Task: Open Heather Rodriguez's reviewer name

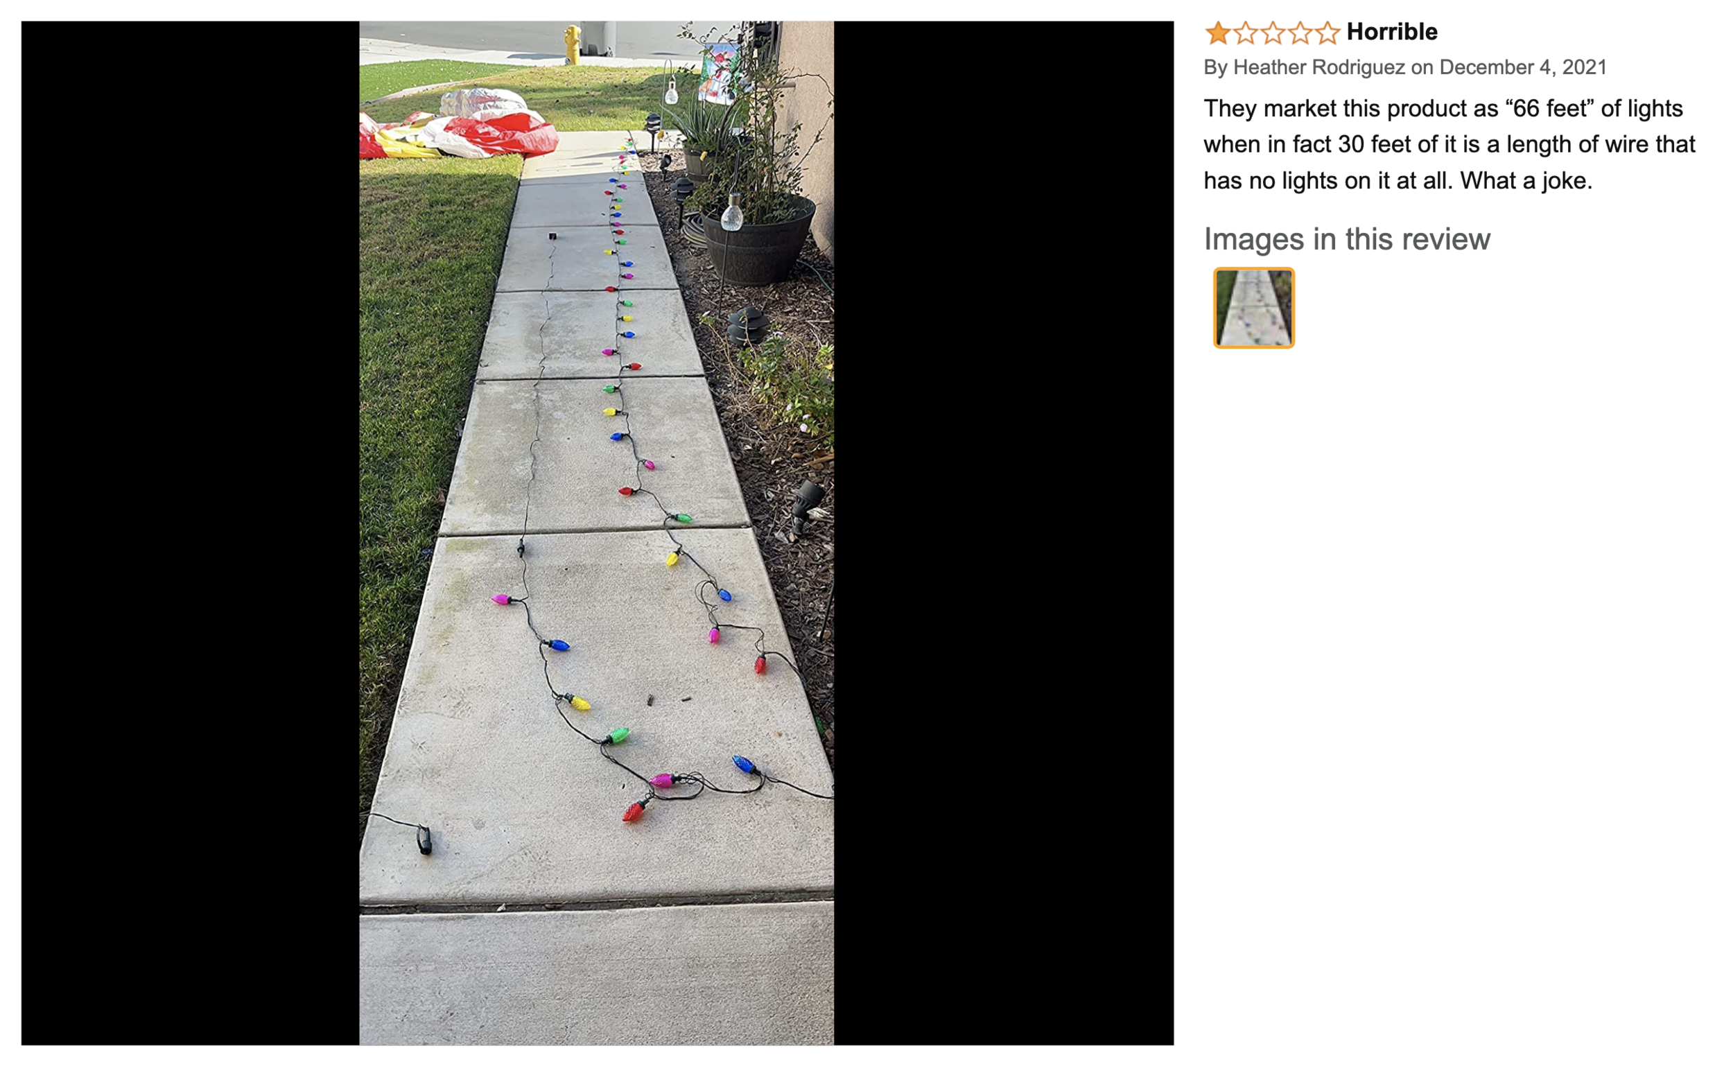Action: pyautogui.click(x=1318, y=67)
